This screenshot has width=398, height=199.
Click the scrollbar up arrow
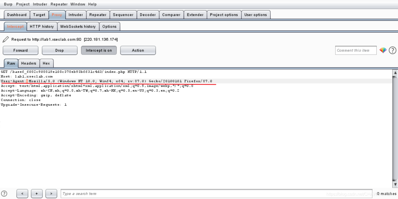coord(395,73)
